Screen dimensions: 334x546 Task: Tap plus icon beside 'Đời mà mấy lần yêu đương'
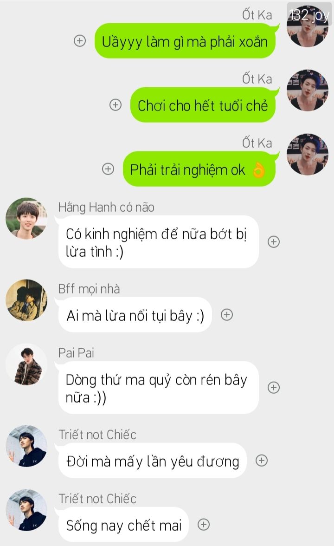[x=262, y=461]
